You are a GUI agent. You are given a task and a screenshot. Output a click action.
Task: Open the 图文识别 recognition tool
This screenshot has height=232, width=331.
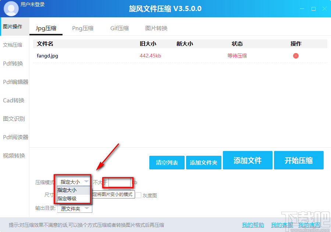[x=14, y=119]
